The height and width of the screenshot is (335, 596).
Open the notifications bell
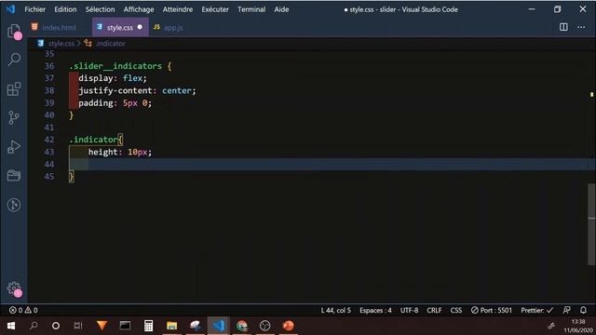click(x=584, y=310)
